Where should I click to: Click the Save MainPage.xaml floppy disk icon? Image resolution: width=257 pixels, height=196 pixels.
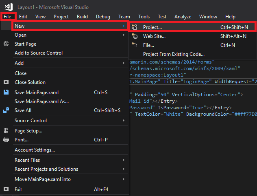6,92
